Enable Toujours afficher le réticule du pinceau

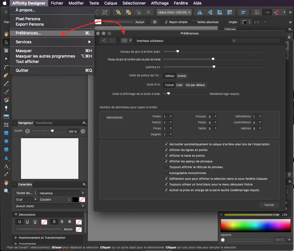(166, 167)
